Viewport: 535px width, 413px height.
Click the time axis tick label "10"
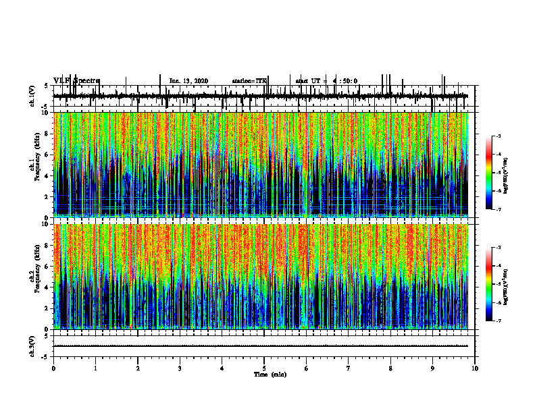tap(475, 368)
